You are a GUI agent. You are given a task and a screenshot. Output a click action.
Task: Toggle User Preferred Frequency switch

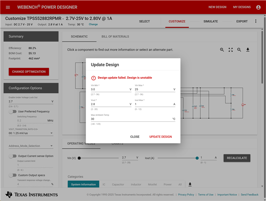[13, 111]
